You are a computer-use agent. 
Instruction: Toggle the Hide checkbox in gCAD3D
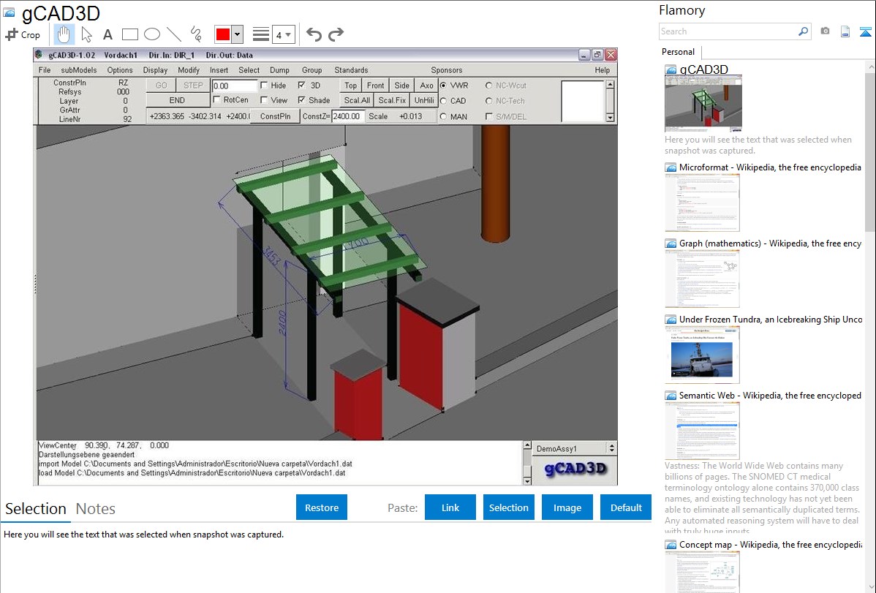click(264, 86)
